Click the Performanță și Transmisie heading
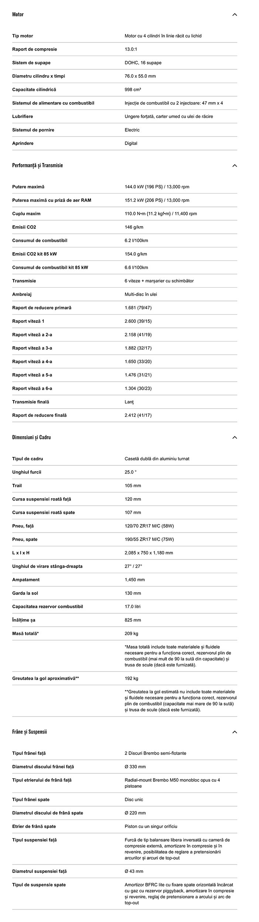Image resolution: width=259 pixels, height=922 pixels. point(37,165)
